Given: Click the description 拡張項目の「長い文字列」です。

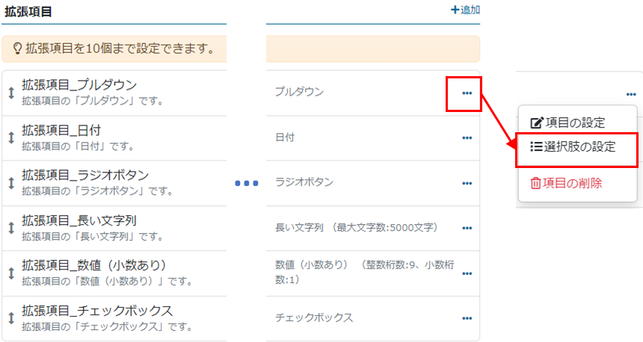Looking at the screenshot, I should click(x=93, y=236).
